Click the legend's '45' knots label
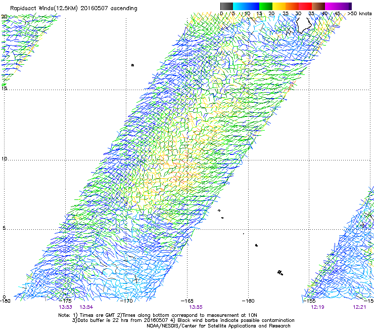 (x=337, y=14)
